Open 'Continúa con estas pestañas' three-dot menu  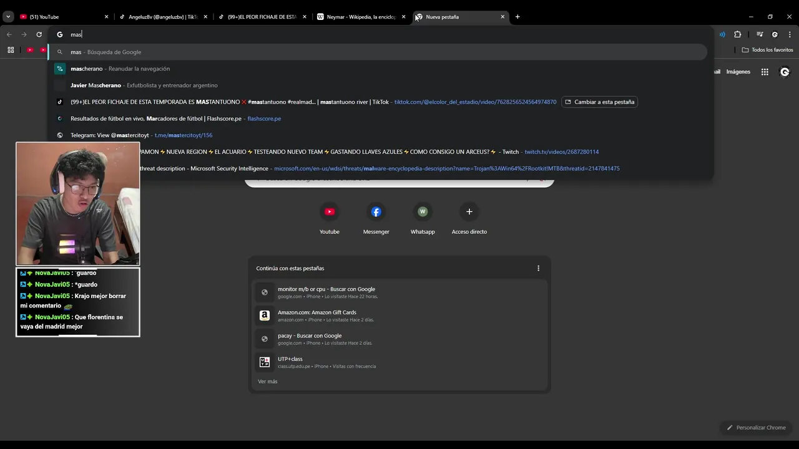tap(538, 268)
